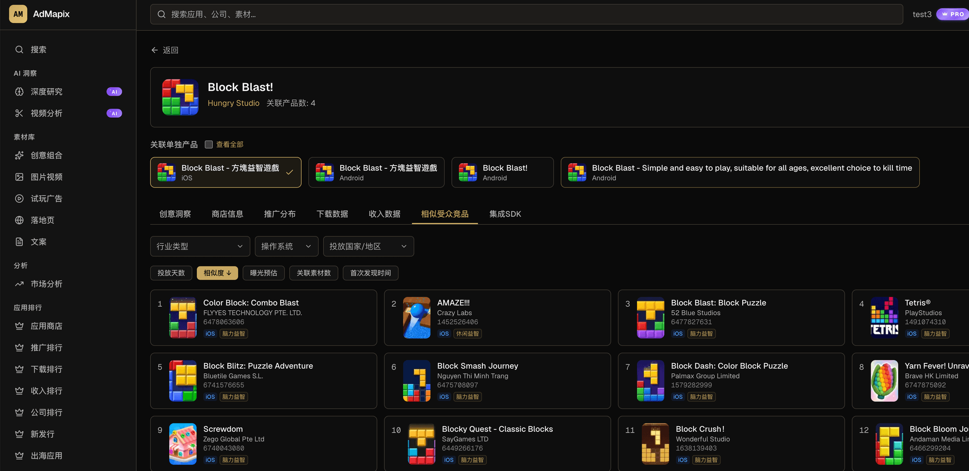The image size is (969, 471).
Task: Click the Block Blast! header app icon
Action: [x=180, y=97]
